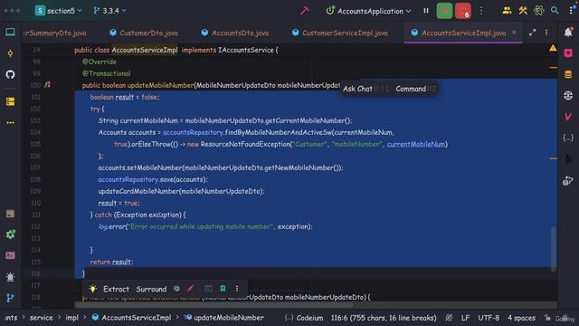Image resolution: width=579 pixels, height=326 pixels.
Task: Open more run actions menu
Action: point(481,11)
